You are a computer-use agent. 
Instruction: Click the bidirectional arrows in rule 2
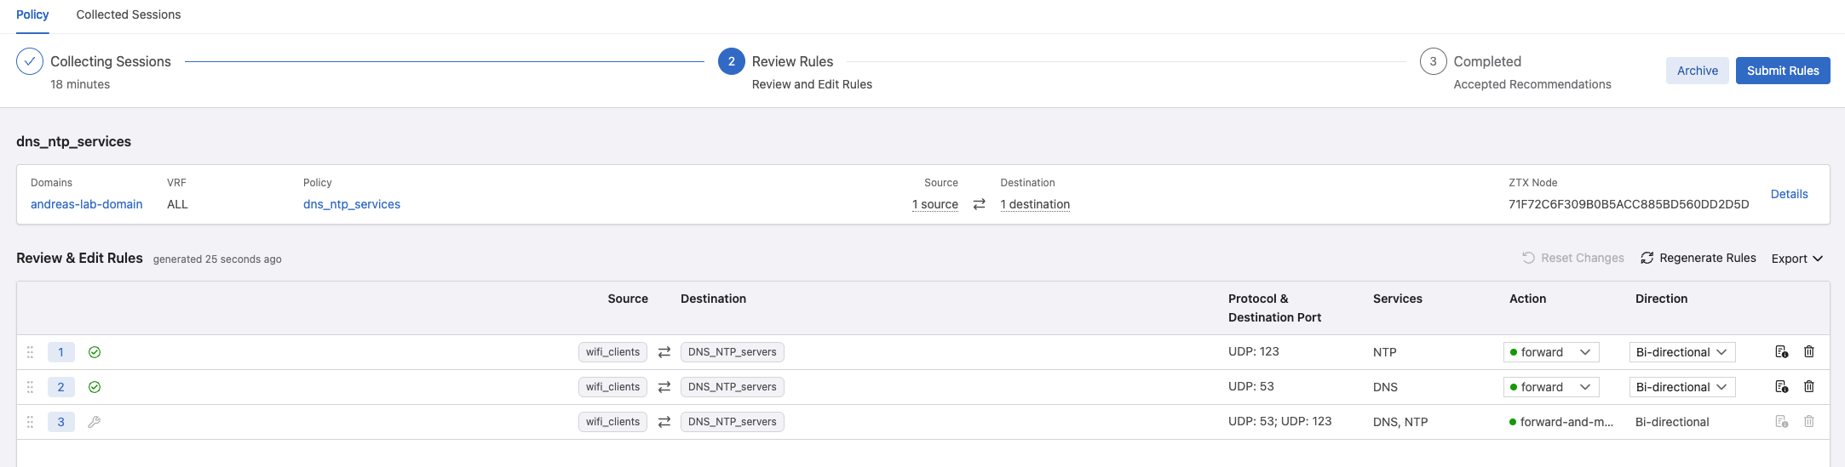[664, 387]
